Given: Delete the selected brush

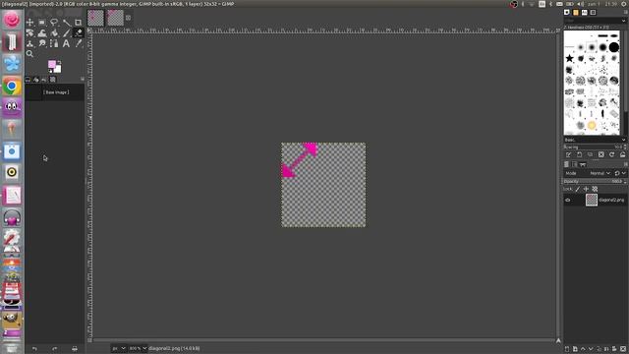Looking at the screenshot, I should point(600,154).
